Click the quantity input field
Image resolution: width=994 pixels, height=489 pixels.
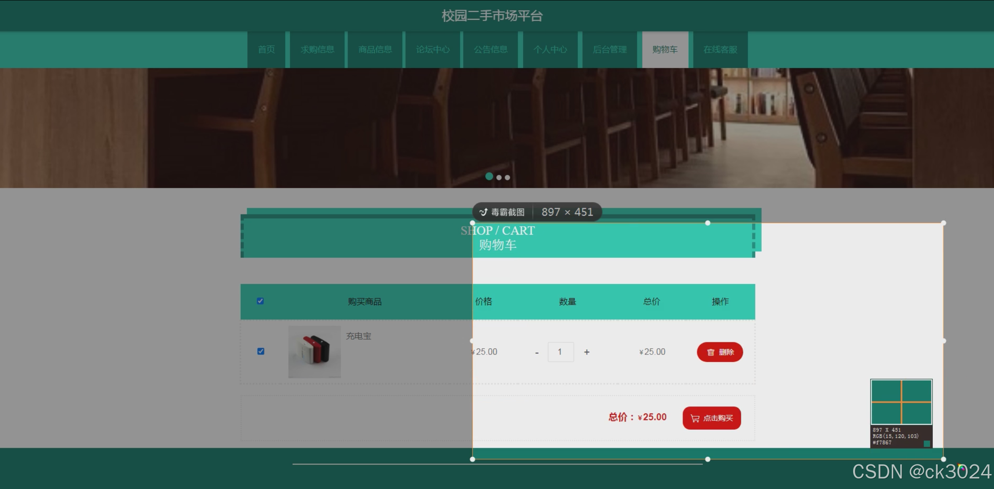click(560, 352)
